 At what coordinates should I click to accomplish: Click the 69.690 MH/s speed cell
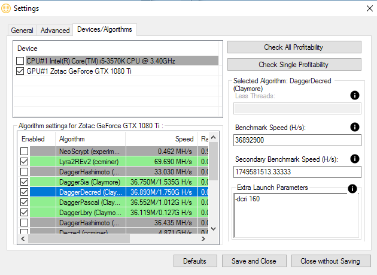click(162, 161)
